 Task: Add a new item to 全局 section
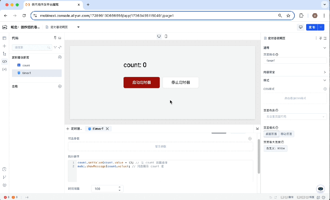(60, 86)
